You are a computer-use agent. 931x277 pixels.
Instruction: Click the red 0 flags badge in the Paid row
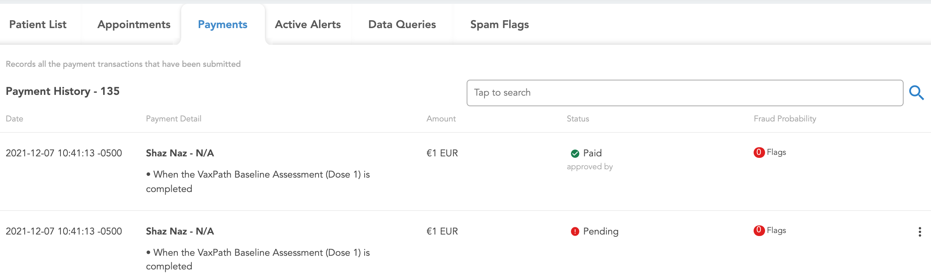click(x=759, y=153)
